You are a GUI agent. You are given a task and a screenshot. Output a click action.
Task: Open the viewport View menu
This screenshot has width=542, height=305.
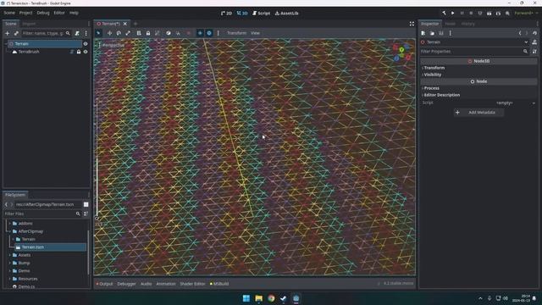coord(255,33)
